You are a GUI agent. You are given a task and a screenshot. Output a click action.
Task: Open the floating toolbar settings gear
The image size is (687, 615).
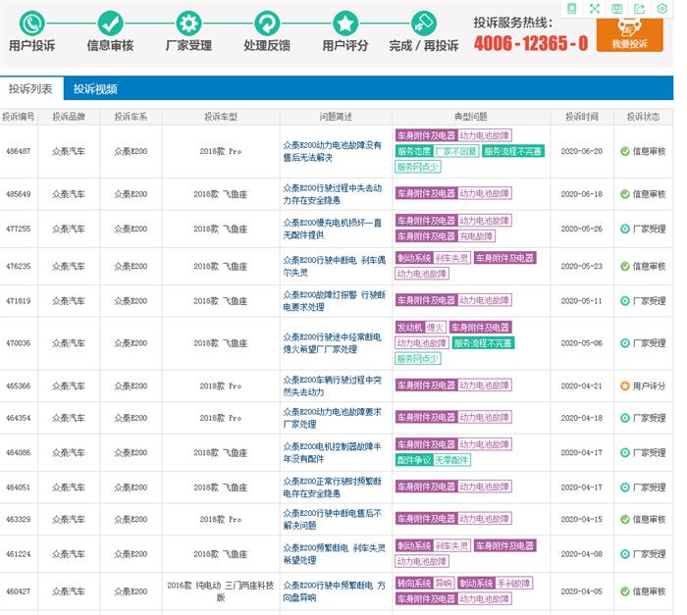click(x=662, y=8)
